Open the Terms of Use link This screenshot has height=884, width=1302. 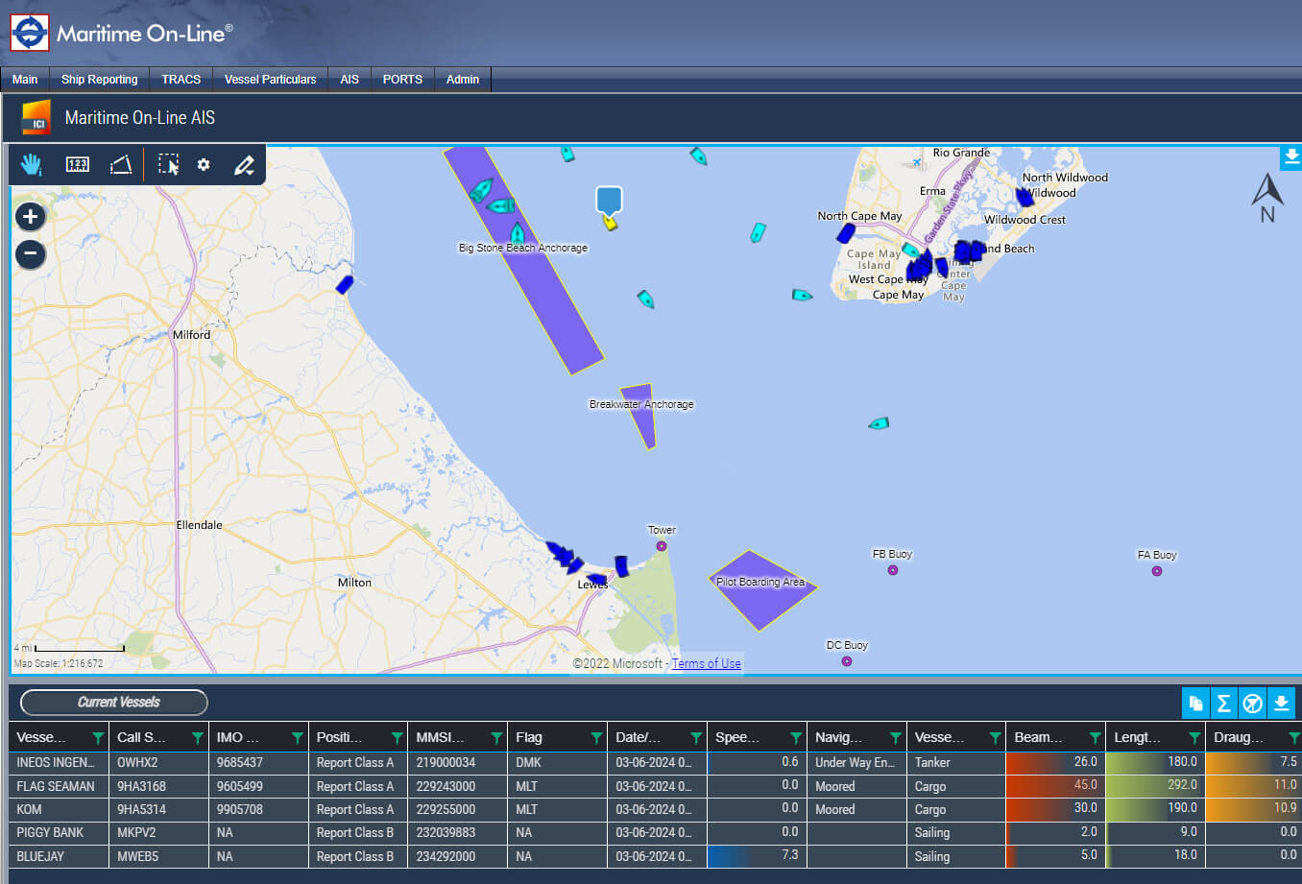pyautogui.click(x=707, y=663)
